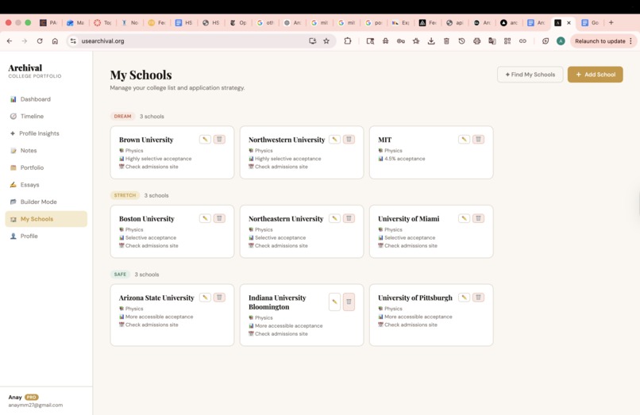Click the University of Miami title
This screenshot has height=415, width=640.
pos(409,219)
